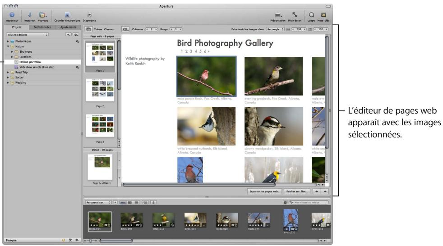Open the Rectangle fit dropdown
The width and height of the screenshot is (443, 246).
coord(275,29)
